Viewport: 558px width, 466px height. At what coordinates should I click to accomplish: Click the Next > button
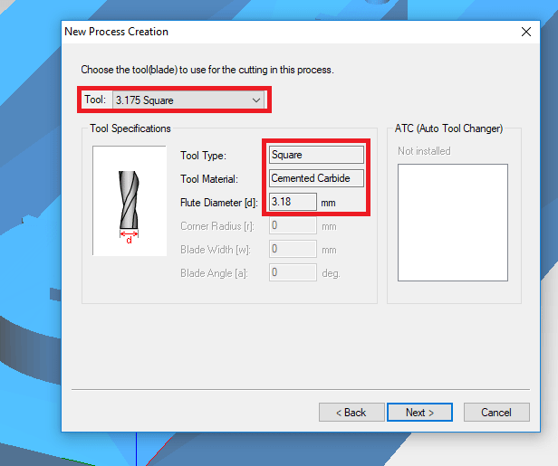(419, 413)
